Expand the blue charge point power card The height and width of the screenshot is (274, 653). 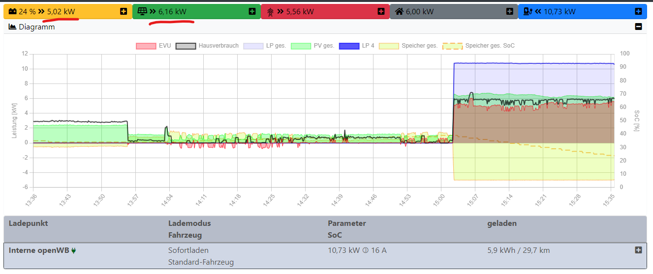click(x=638, y=11)
